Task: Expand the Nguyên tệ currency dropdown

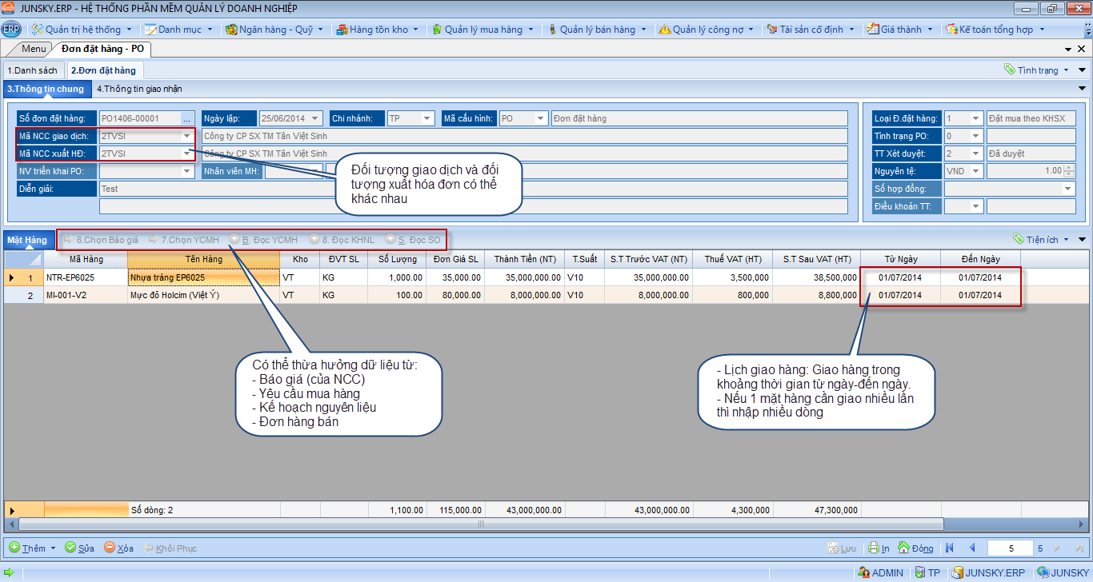Action: point(975,171)
